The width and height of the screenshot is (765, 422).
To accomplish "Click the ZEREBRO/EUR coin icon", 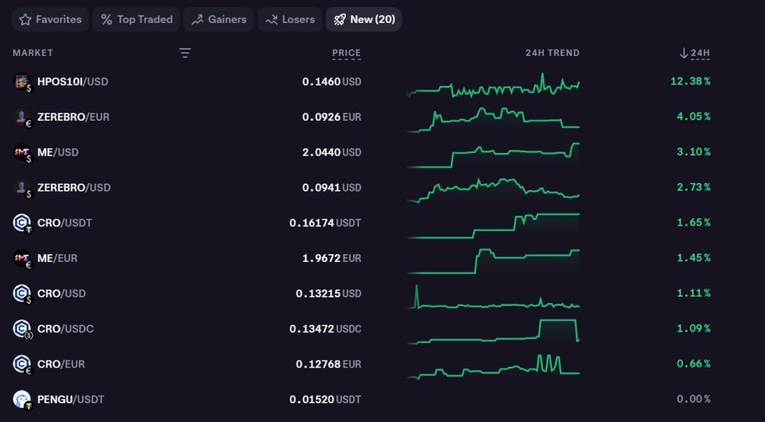I will [22, 118].
